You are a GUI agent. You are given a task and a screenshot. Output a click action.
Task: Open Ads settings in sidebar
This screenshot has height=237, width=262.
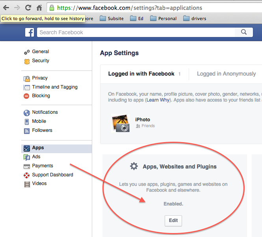coord(36,157)
